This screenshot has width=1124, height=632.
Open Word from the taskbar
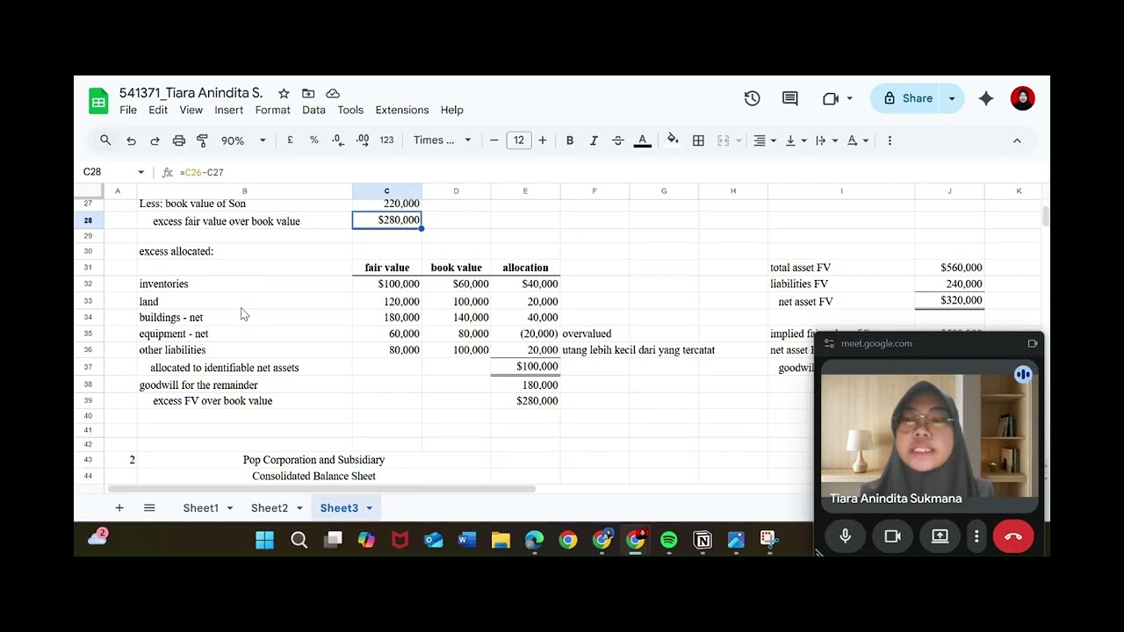(x=467, y=540)
